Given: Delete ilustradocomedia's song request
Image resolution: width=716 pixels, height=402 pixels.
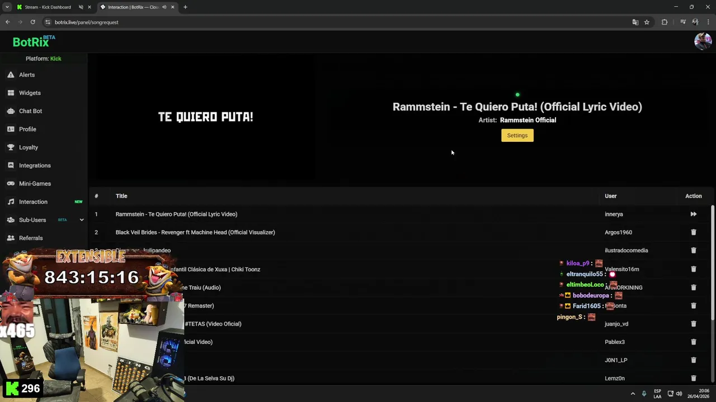Looking at the screenshot, I should pos(693,250).
